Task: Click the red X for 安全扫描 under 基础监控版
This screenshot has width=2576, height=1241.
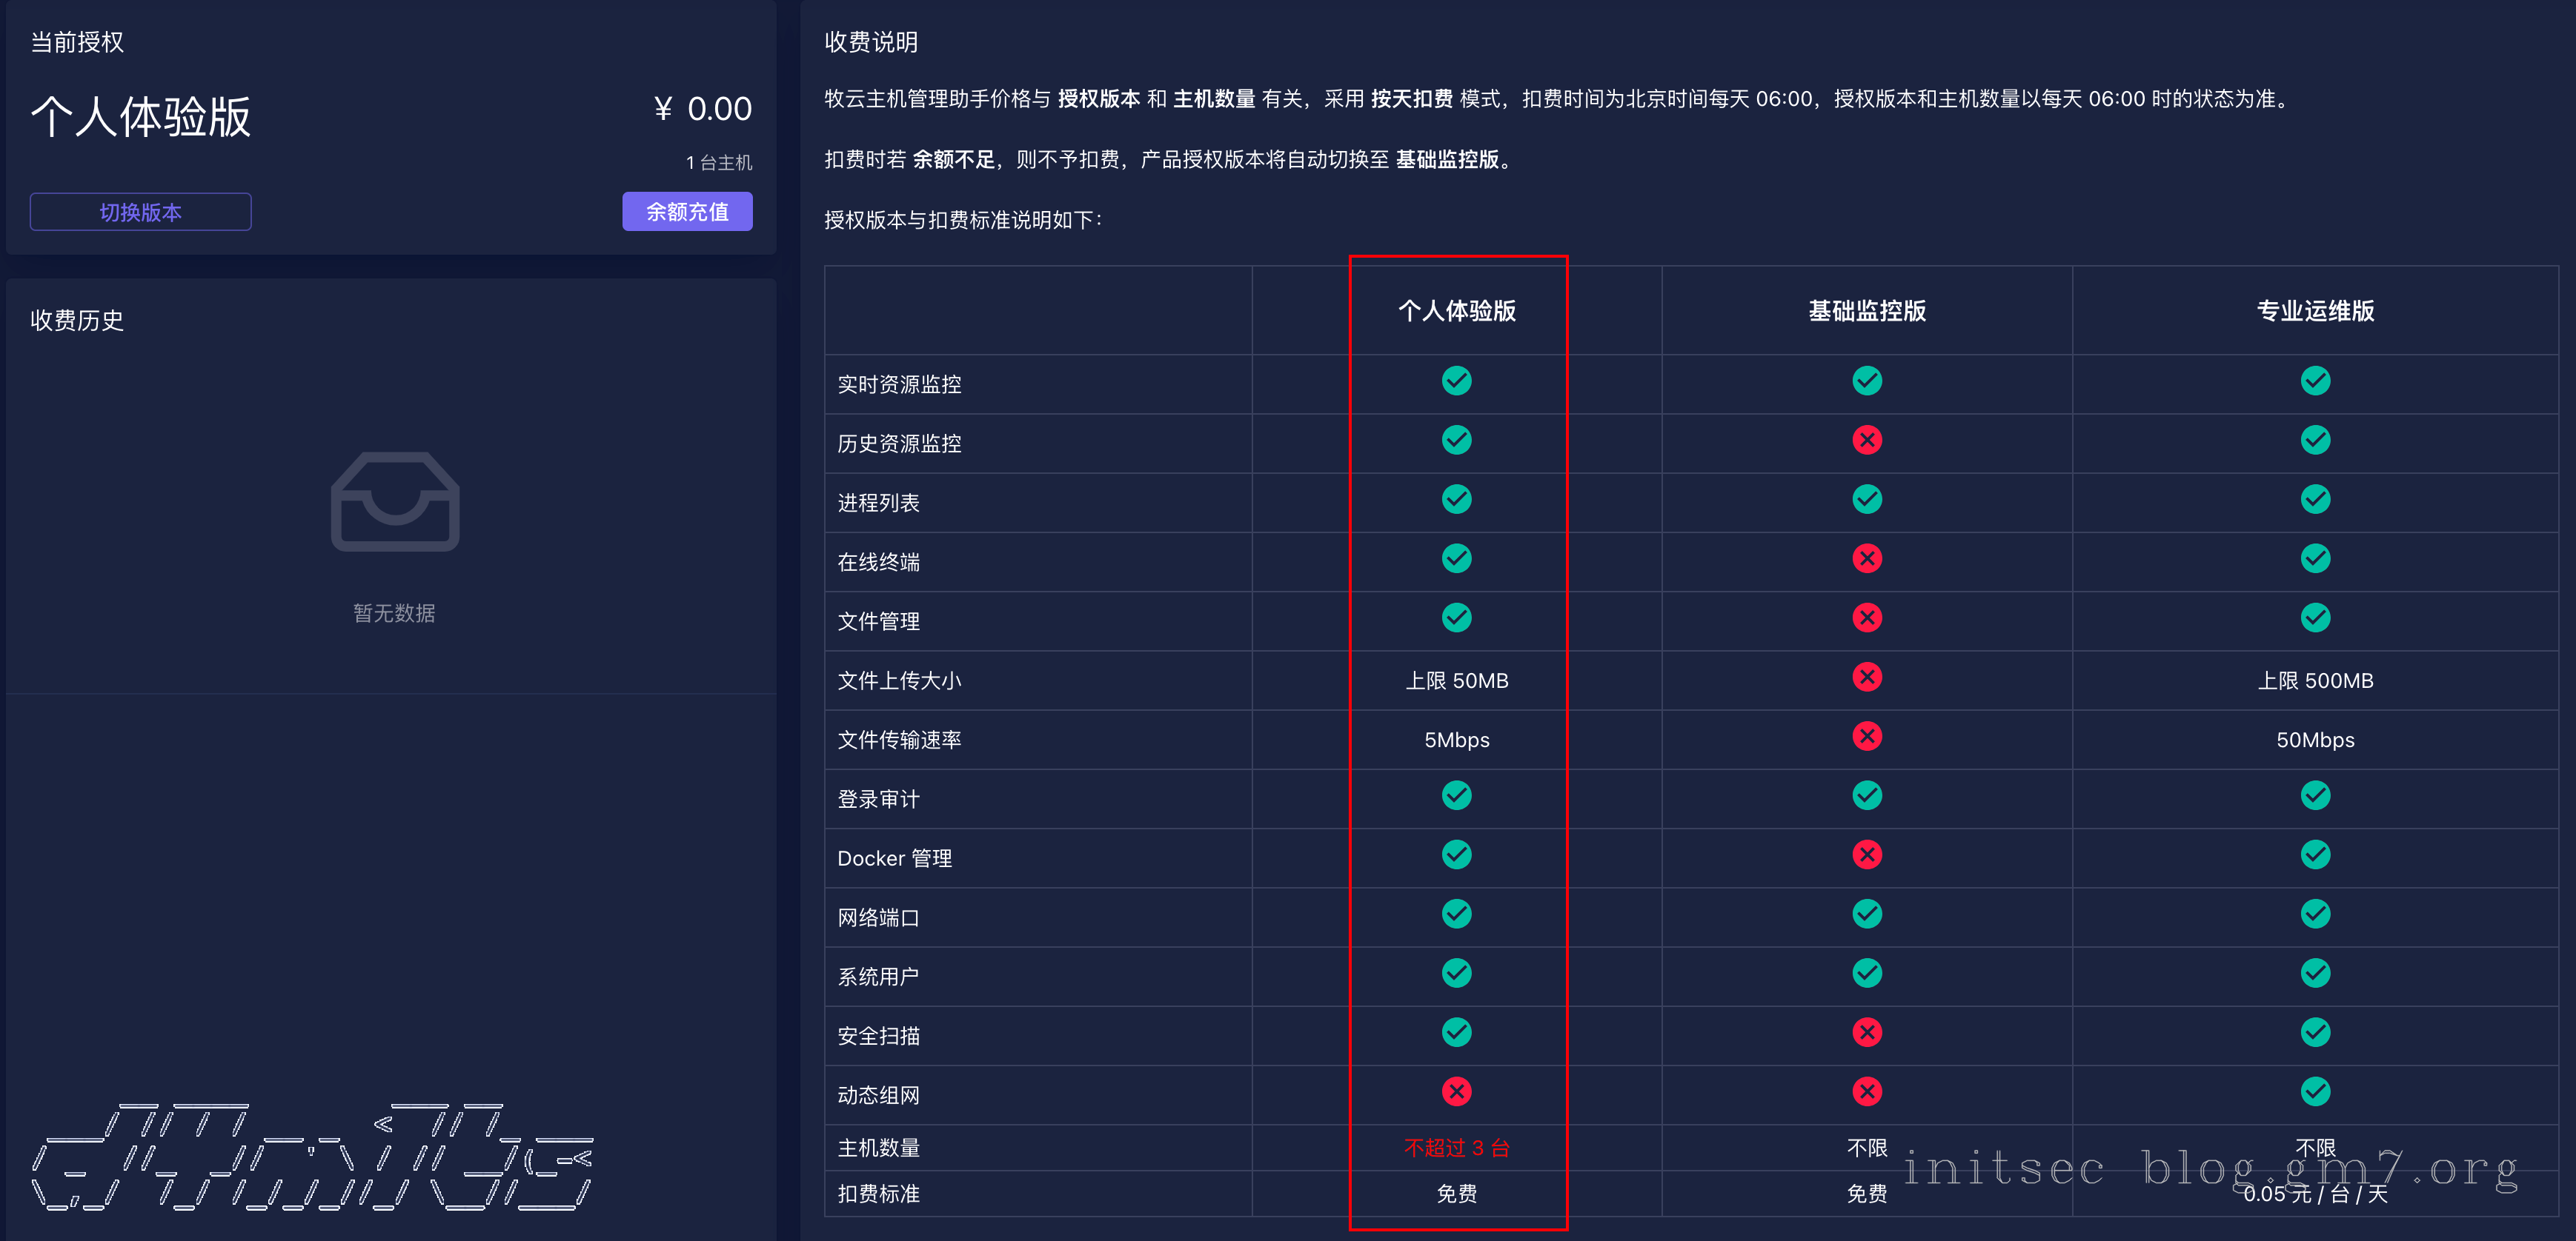Action: (1867, 1032)
